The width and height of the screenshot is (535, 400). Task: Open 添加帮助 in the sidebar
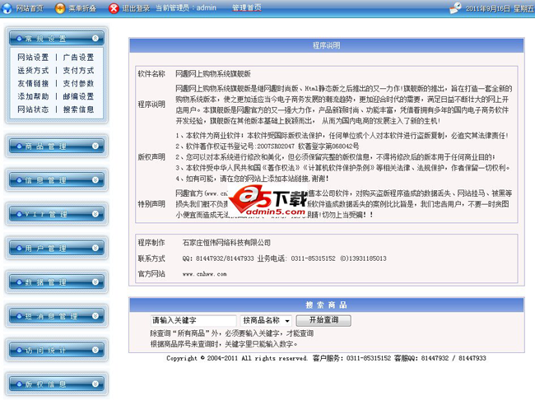tap(33, 96)
